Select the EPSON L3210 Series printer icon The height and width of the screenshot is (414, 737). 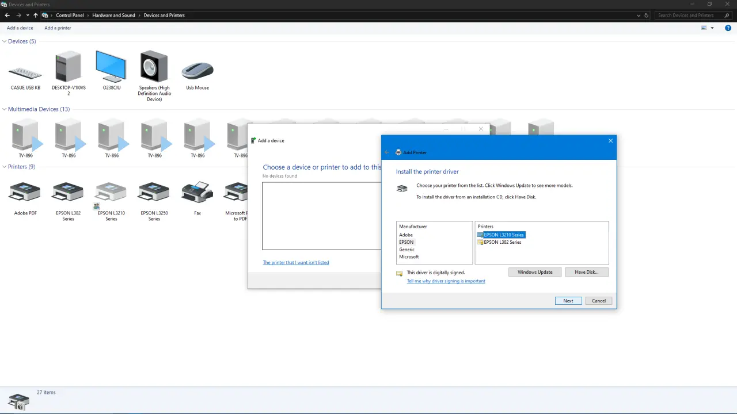(111, 200)
